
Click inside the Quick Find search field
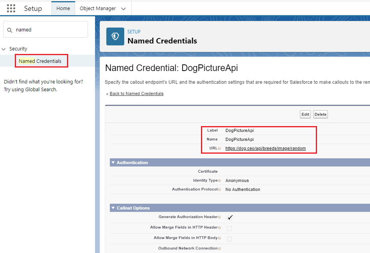coord(46,29)
